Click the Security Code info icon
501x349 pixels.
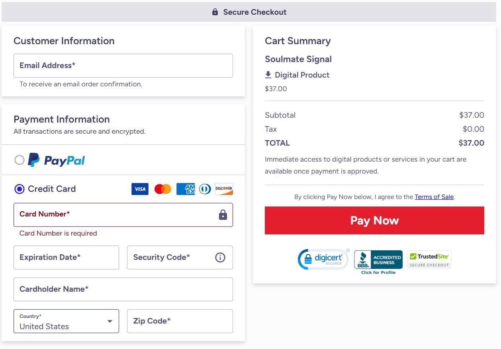(x=220, y=257)
